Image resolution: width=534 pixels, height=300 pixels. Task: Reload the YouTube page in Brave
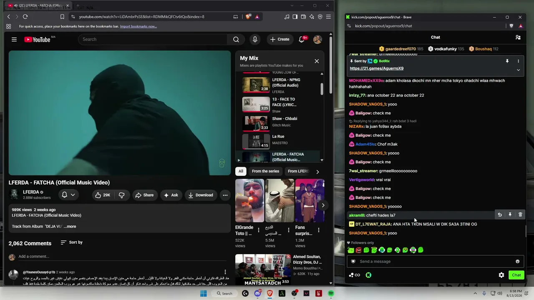point(25,17)
